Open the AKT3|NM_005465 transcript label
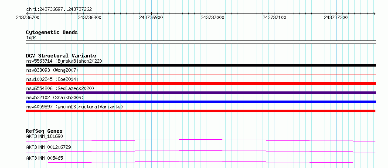This screenshot has height=168, width=388. click(x=44, y=158)
